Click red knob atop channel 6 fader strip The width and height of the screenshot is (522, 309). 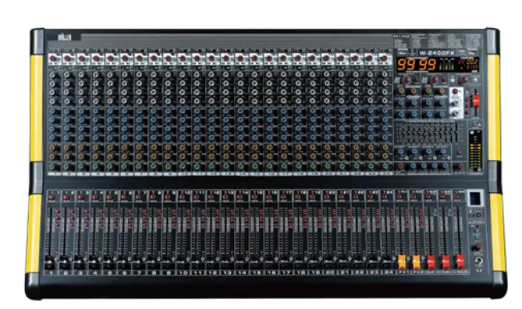pos(124,197)
